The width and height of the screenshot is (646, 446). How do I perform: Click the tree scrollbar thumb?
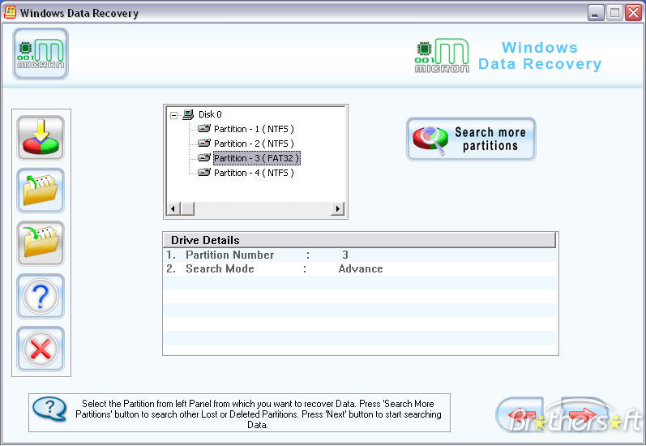point(187,208)
